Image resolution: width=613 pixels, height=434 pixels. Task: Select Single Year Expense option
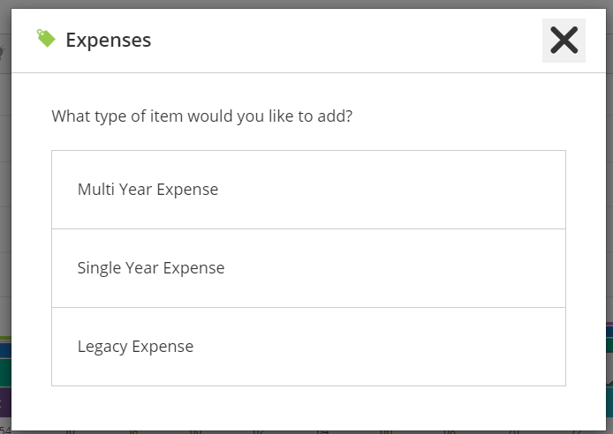click(308, 268)
